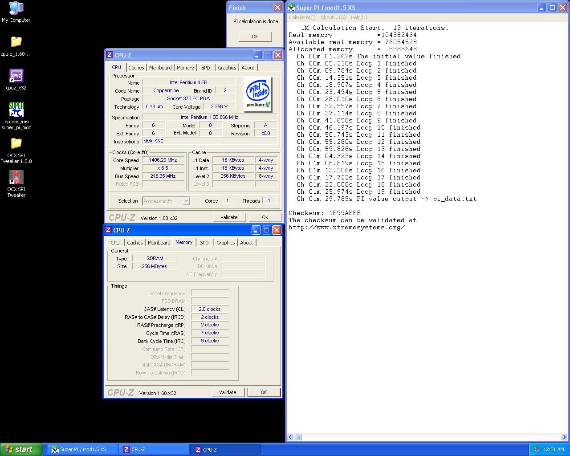Viewport: 570px width, 456px height.
Task: Click the taskbar clock showing 12:51 AM
Action: [x=554, y=450]
